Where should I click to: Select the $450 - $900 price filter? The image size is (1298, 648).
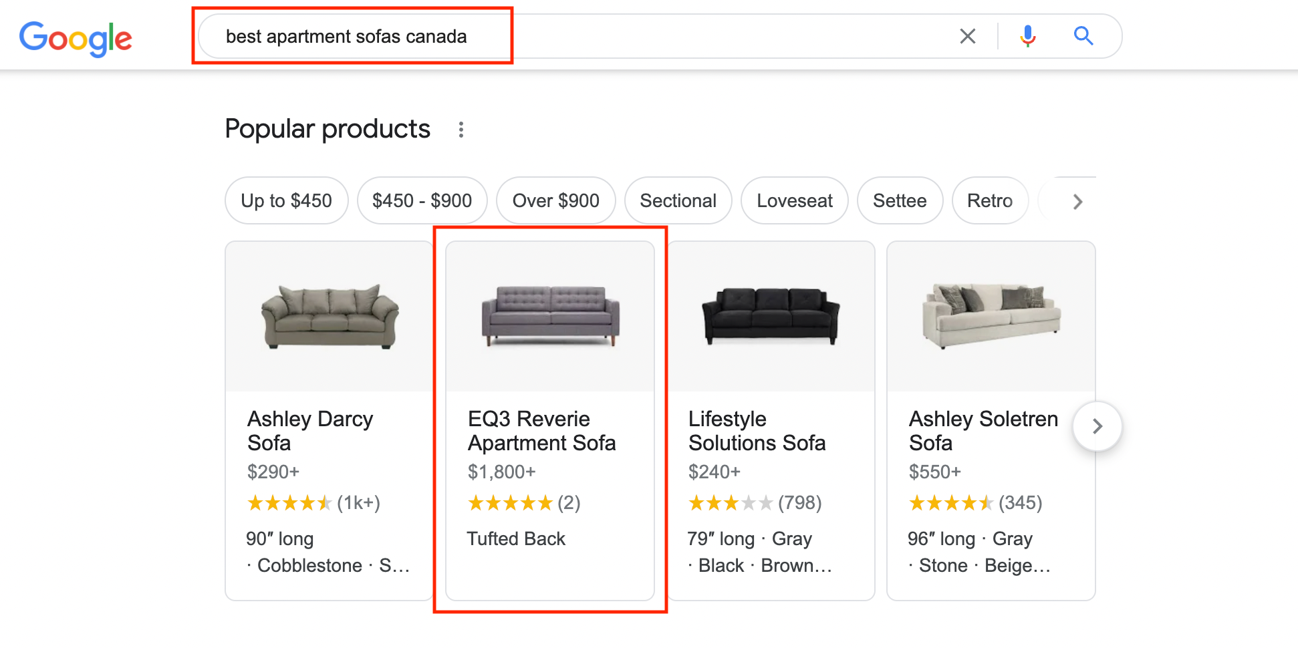(422, 200)
